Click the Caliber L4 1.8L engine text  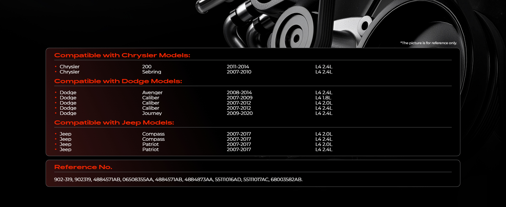click(324, 98)
